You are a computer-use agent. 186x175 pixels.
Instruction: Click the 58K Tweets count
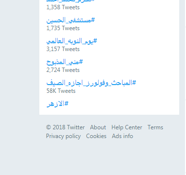pos(61,91)
